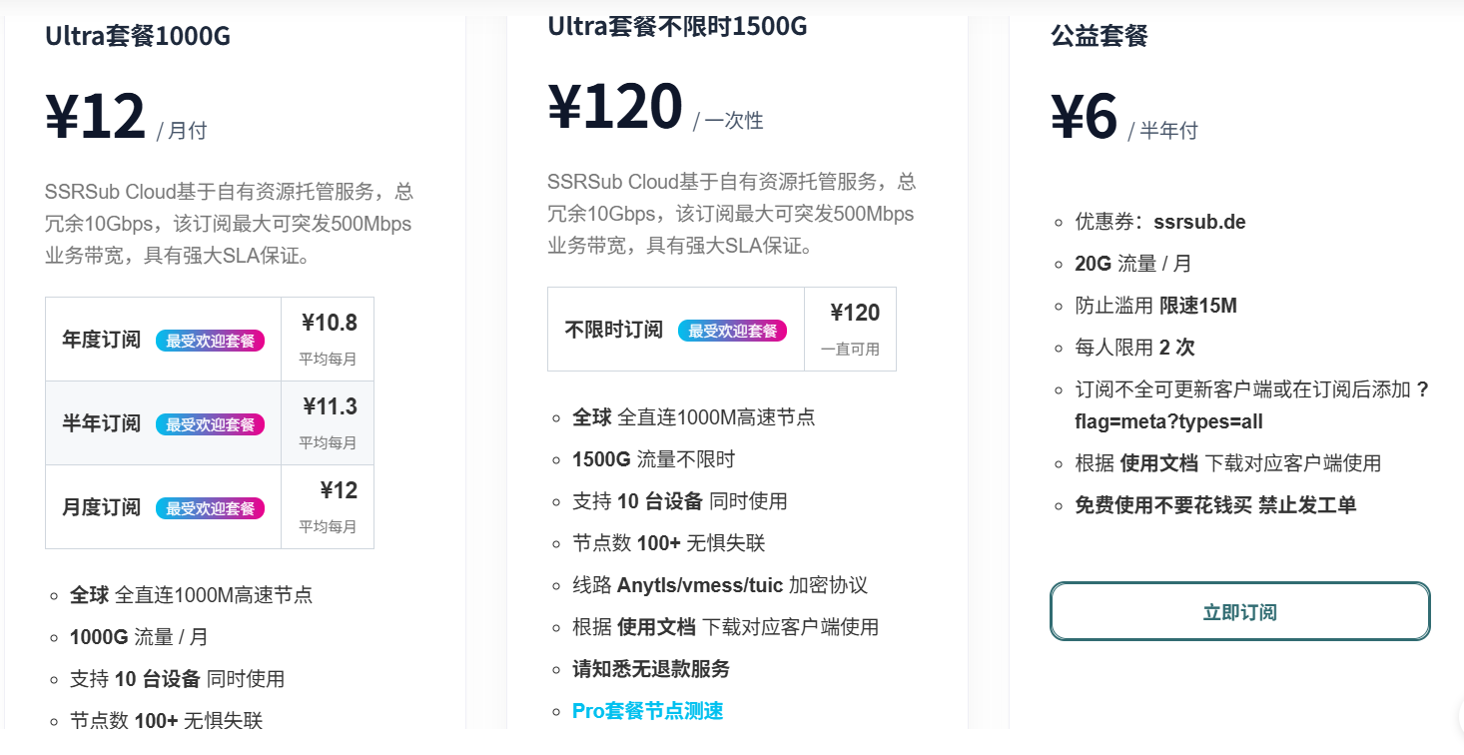Select the 月度订阅 billing option
The height and width of the screenshot is (755, 1464).
(x=102, y=507)
